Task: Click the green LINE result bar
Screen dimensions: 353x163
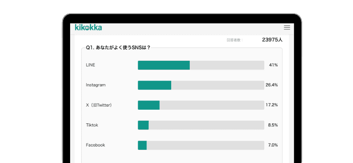Action: click(164, 65)
